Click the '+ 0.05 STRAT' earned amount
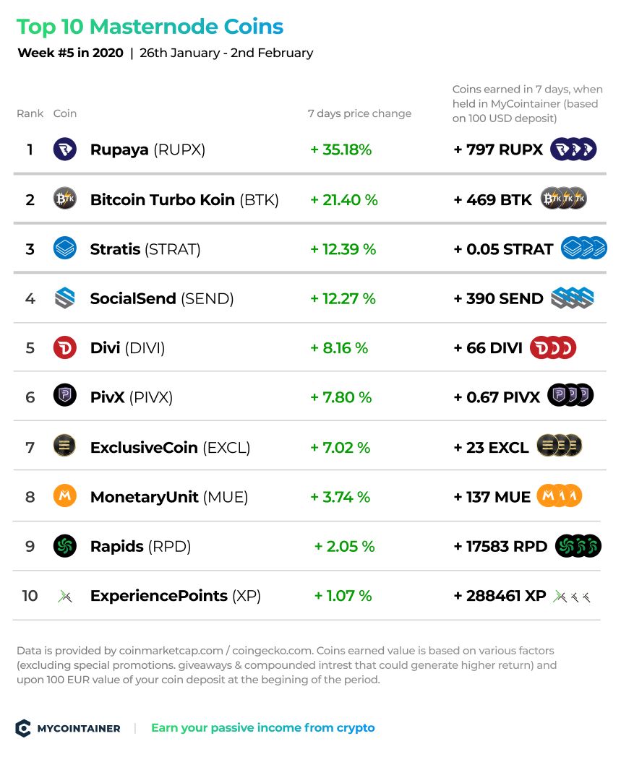Viewport: 621px width, 762px height. [503, 249]
